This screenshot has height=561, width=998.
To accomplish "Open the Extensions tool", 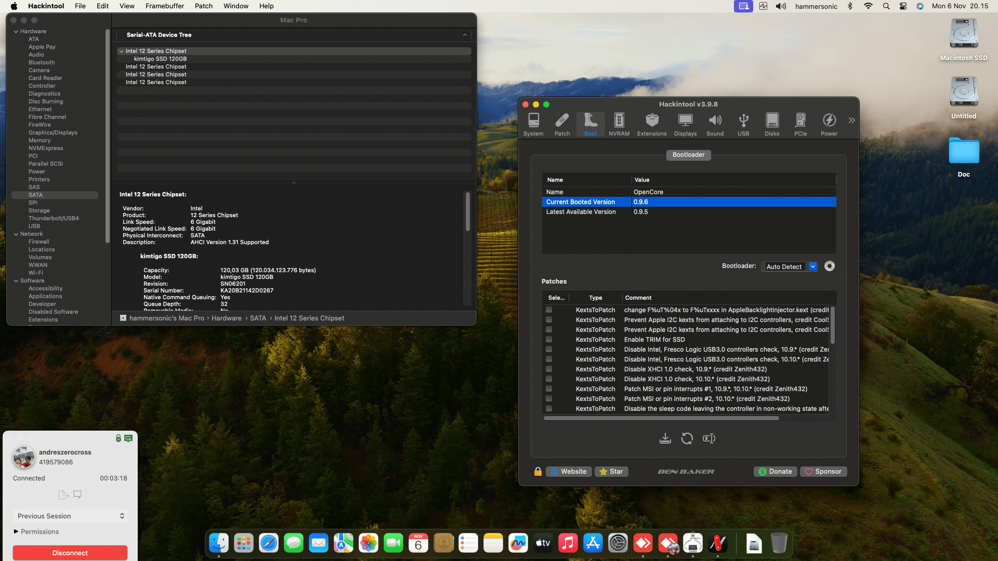I will click(x=652, y=125).
